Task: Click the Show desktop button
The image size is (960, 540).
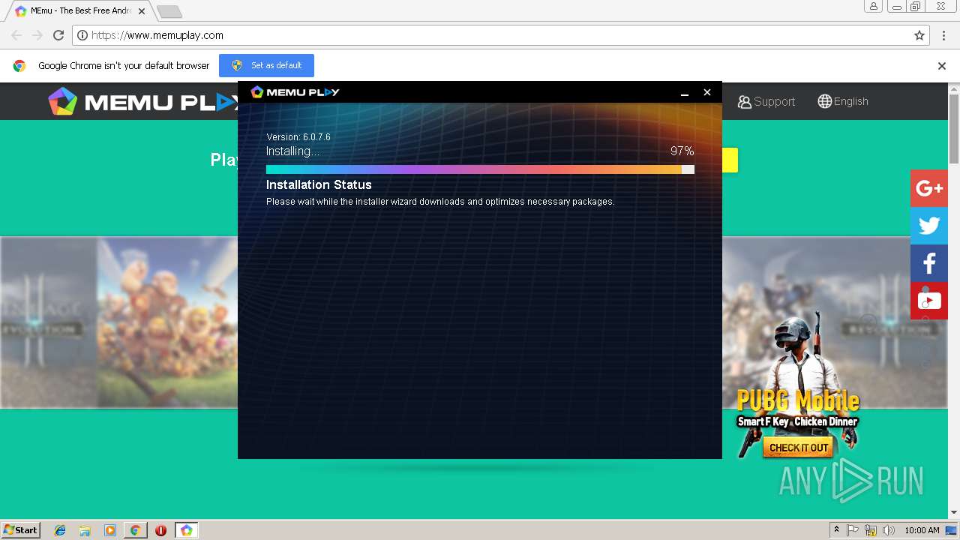Action: tap(951, 530)
